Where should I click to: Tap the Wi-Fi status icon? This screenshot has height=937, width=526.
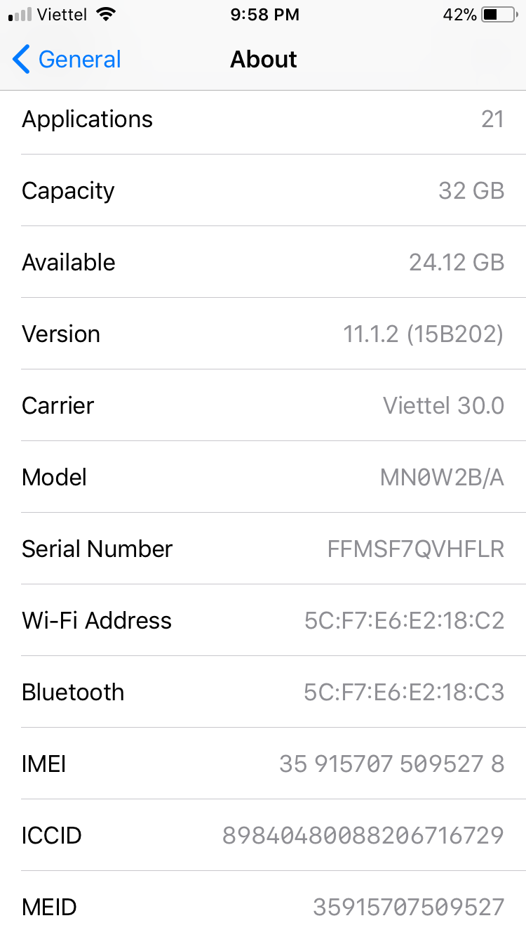click(x=106, y=15)
